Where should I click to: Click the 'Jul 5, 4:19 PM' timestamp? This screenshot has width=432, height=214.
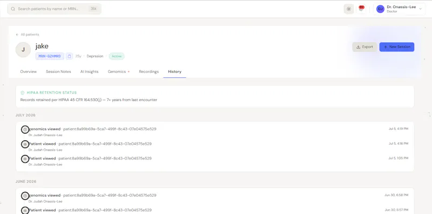[399, 129]
